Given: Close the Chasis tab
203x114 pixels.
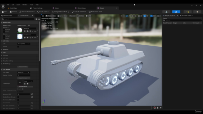Looking at the screenshot, I should pyautogui.click(x=117, y=8).
